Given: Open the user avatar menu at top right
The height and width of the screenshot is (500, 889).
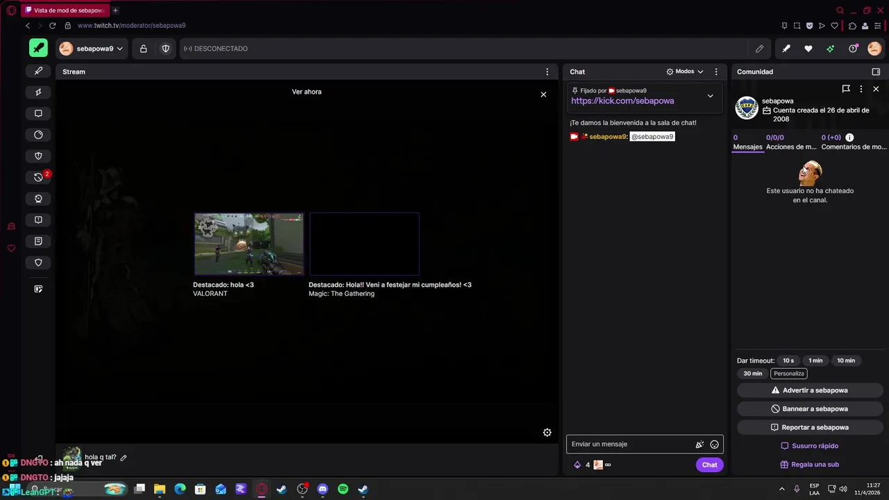Looking at the screenshot, I should 874,49.
